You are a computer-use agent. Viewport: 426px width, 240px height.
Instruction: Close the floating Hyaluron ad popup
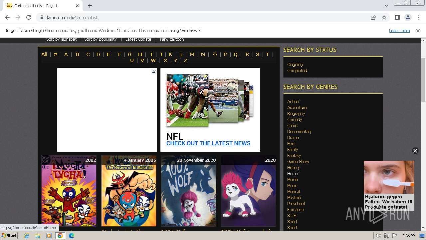(x=415, y=151)
